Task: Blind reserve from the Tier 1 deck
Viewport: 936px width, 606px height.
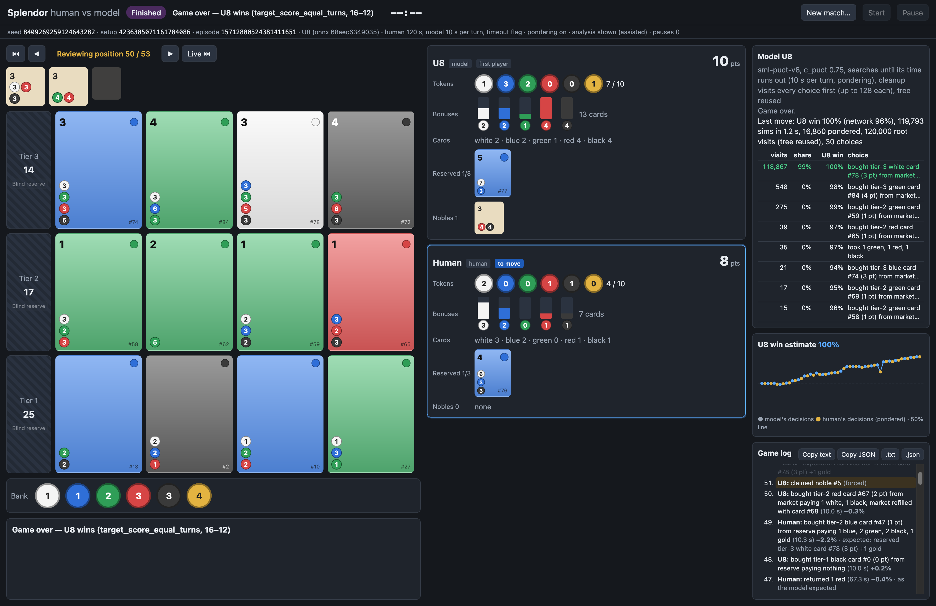Action: pyautogui.click(x=29, y=414)
